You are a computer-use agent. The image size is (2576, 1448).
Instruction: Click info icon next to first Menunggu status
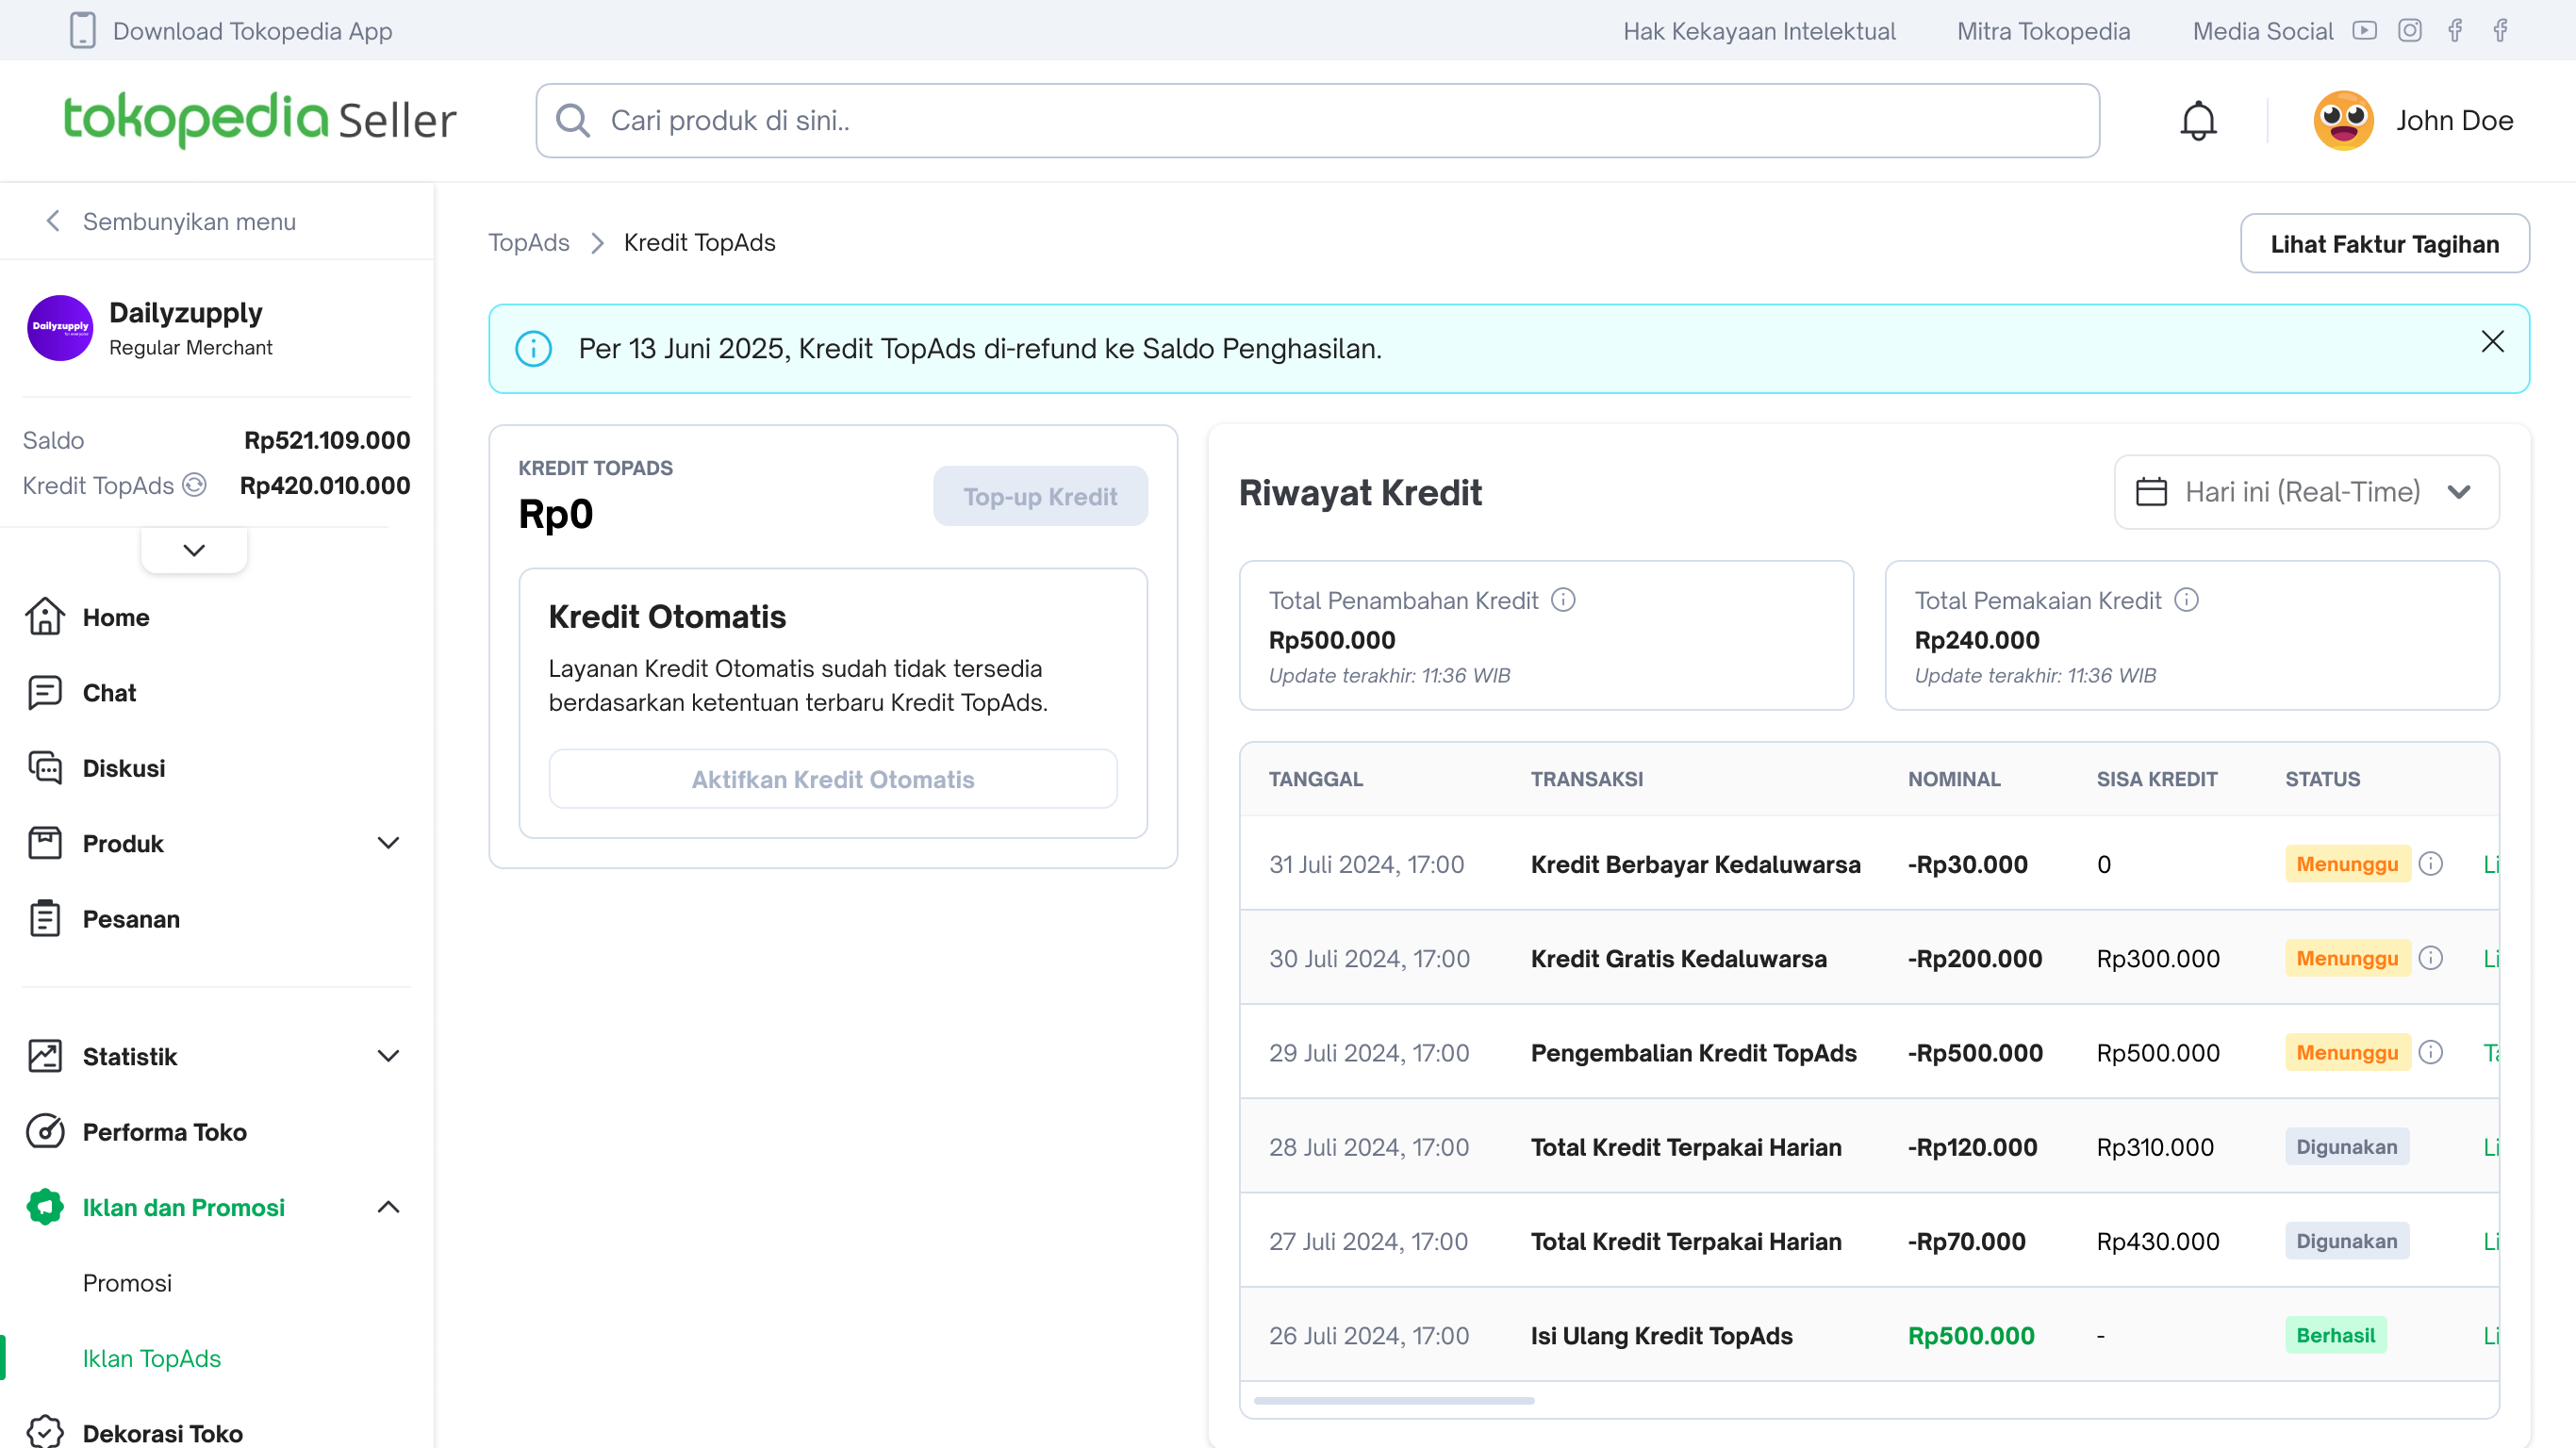click(x=2430, y=864)
